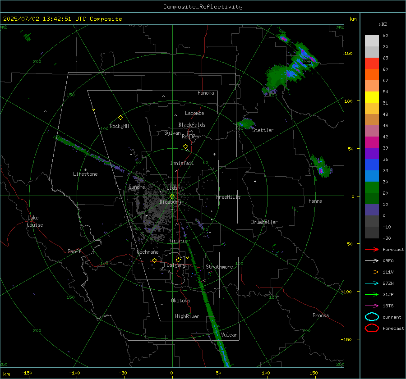Click the yellow diamond marker below Cochrane

pyautogui.click(x=154, y=260)
